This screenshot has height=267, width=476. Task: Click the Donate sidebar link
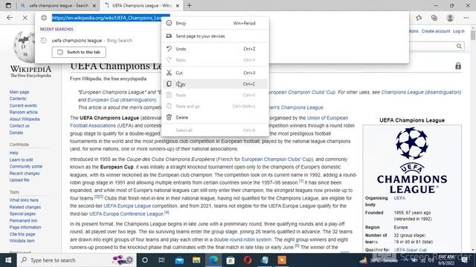16,133
